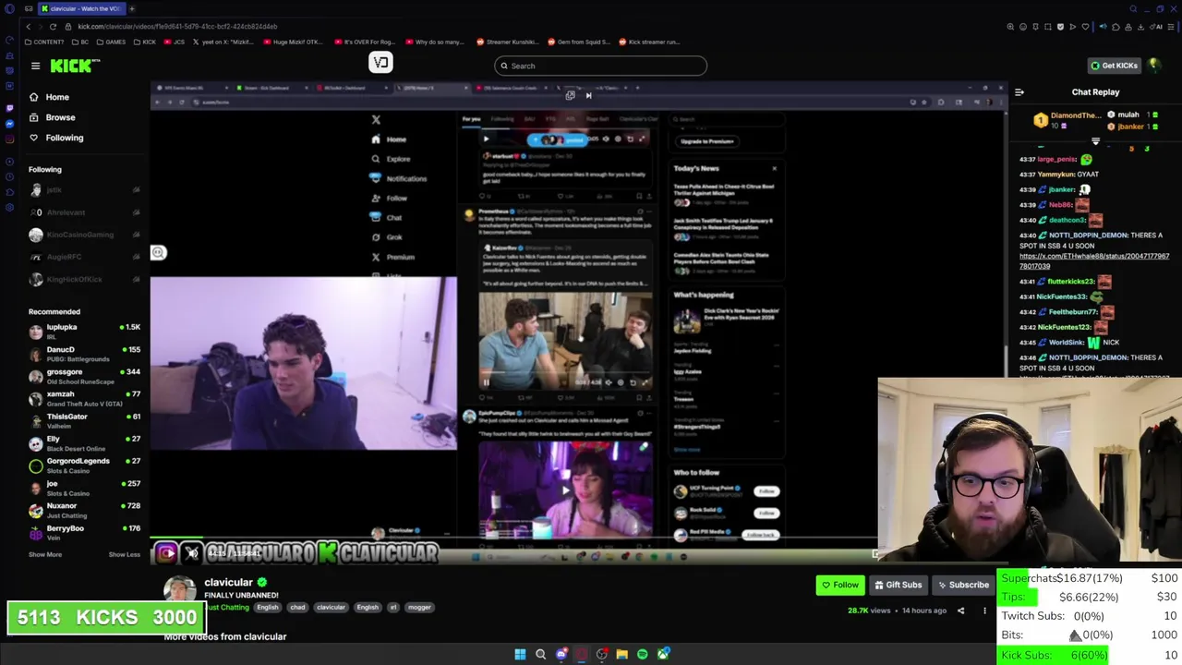Open the X Home item in streamed window

tap(390, 139)
